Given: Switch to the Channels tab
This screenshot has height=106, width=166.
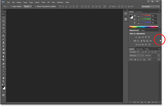Looking at the screenshot, I should 139,49.
